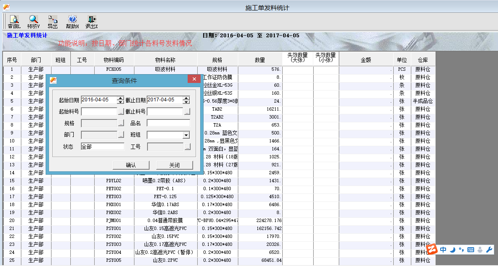Viewport: 498px width, 266px height.
Task: Toggle the moon half-width icon in IME bar
Action: (452, 250)
